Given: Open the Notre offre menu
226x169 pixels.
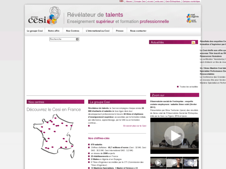Looking at the screenshot, I should click(53, 31).
